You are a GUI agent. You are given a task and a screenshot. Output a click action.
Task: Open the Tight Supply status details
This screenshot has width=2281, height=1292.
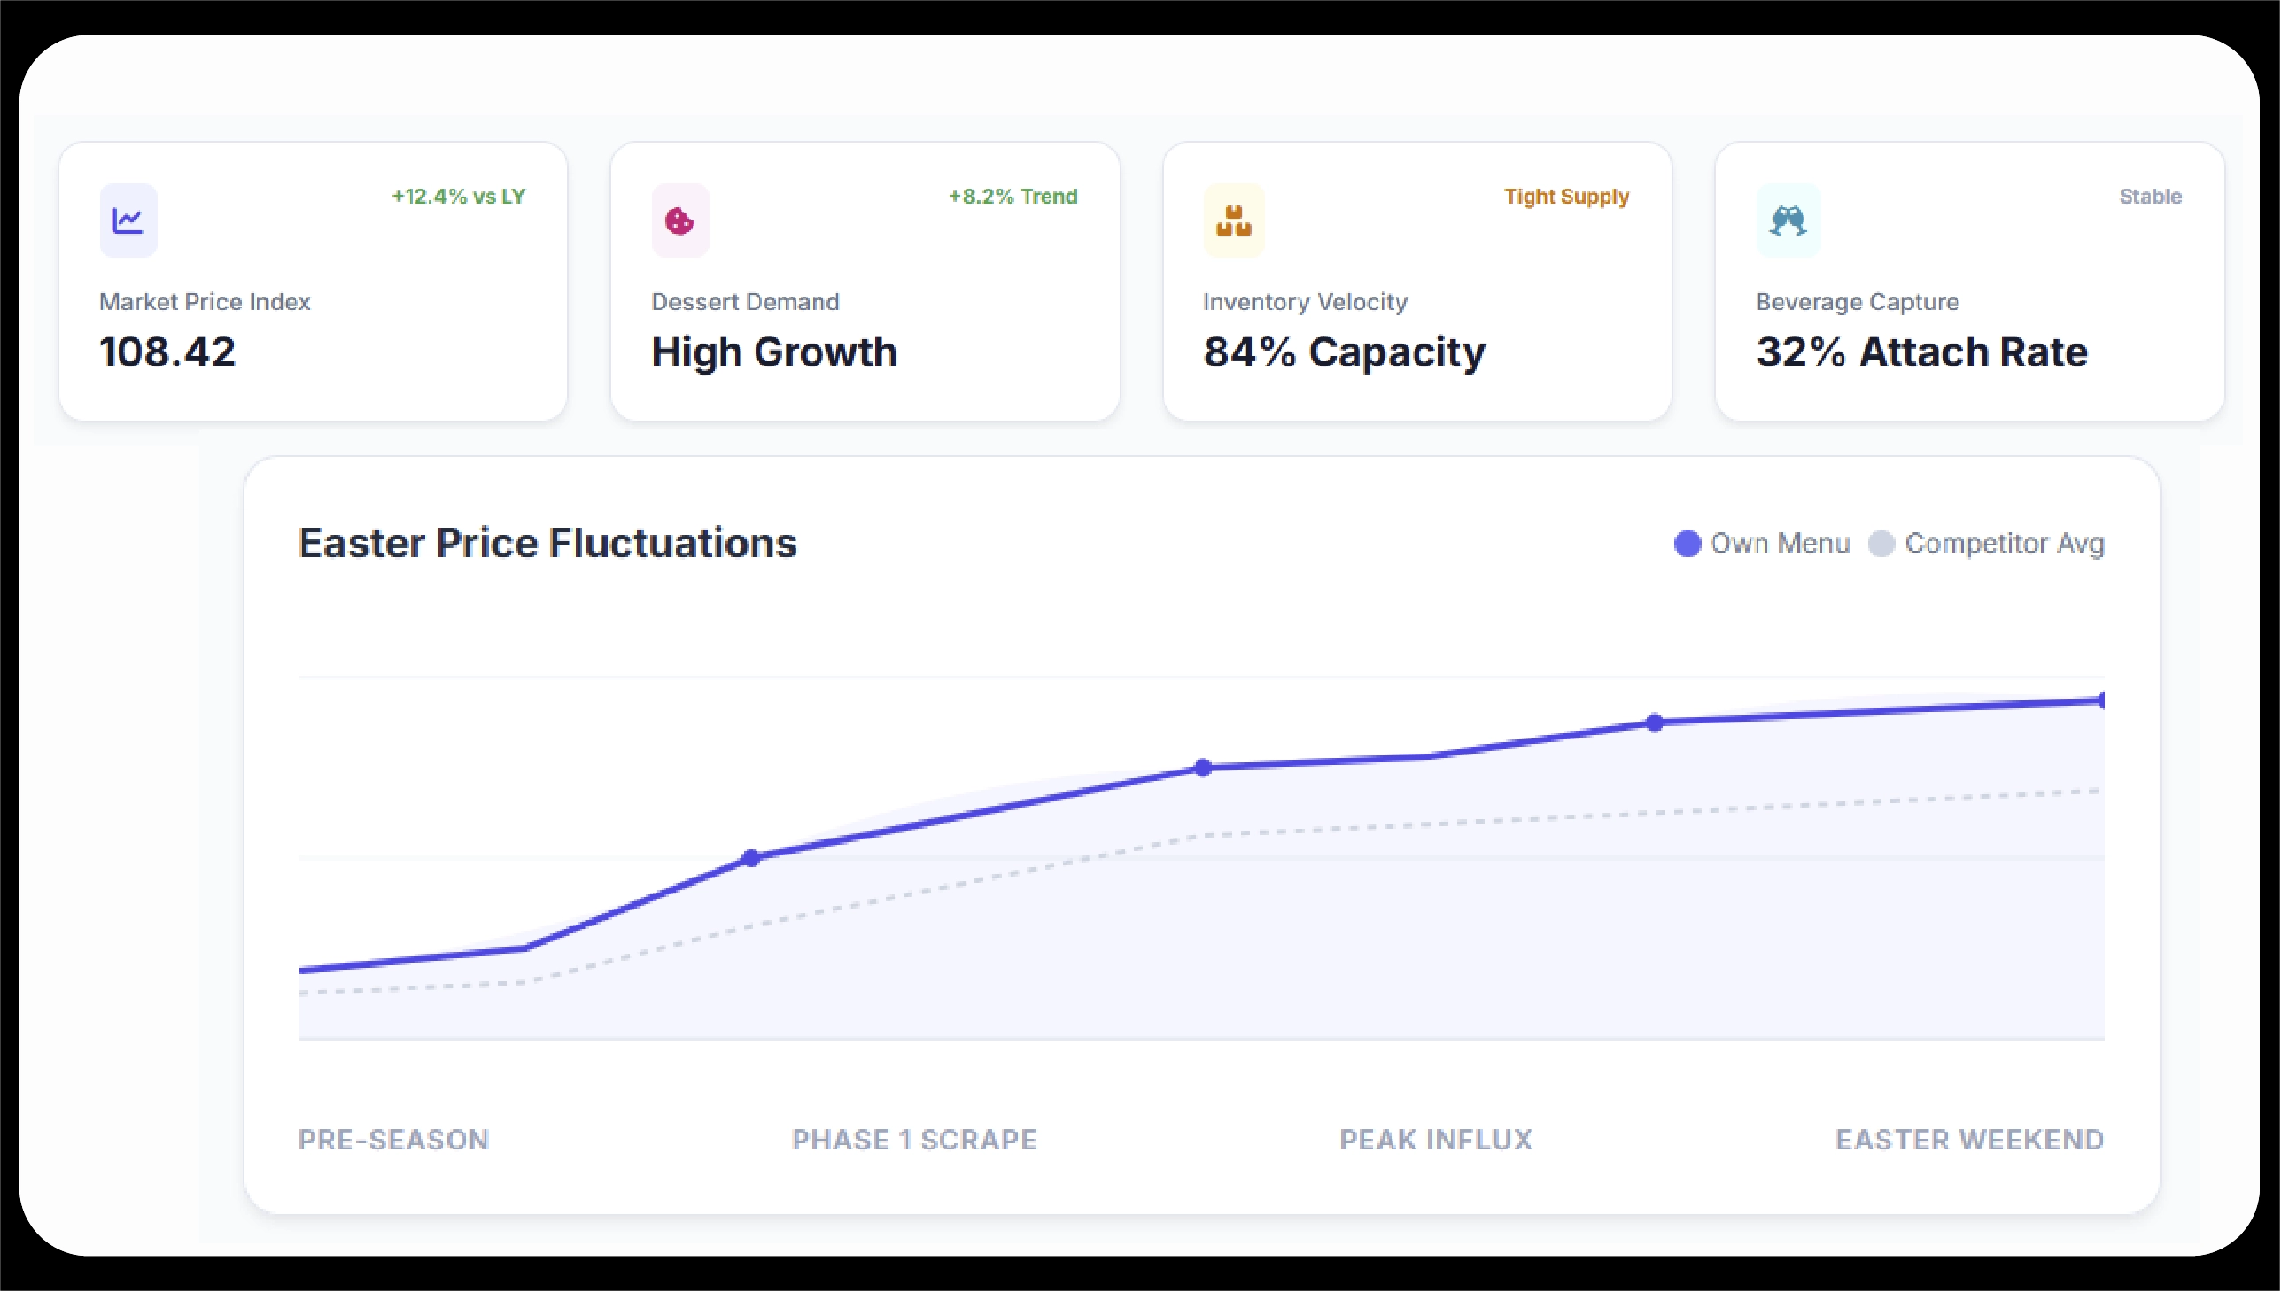point(1565,196)
